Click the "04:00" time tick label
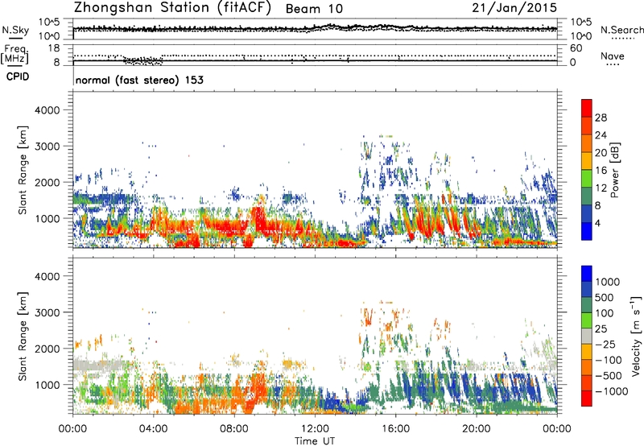 point(153,429)
